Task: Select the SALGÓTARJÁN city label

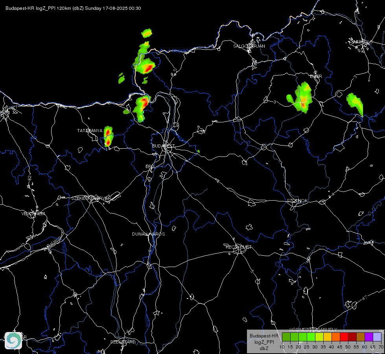Action: 249,46
